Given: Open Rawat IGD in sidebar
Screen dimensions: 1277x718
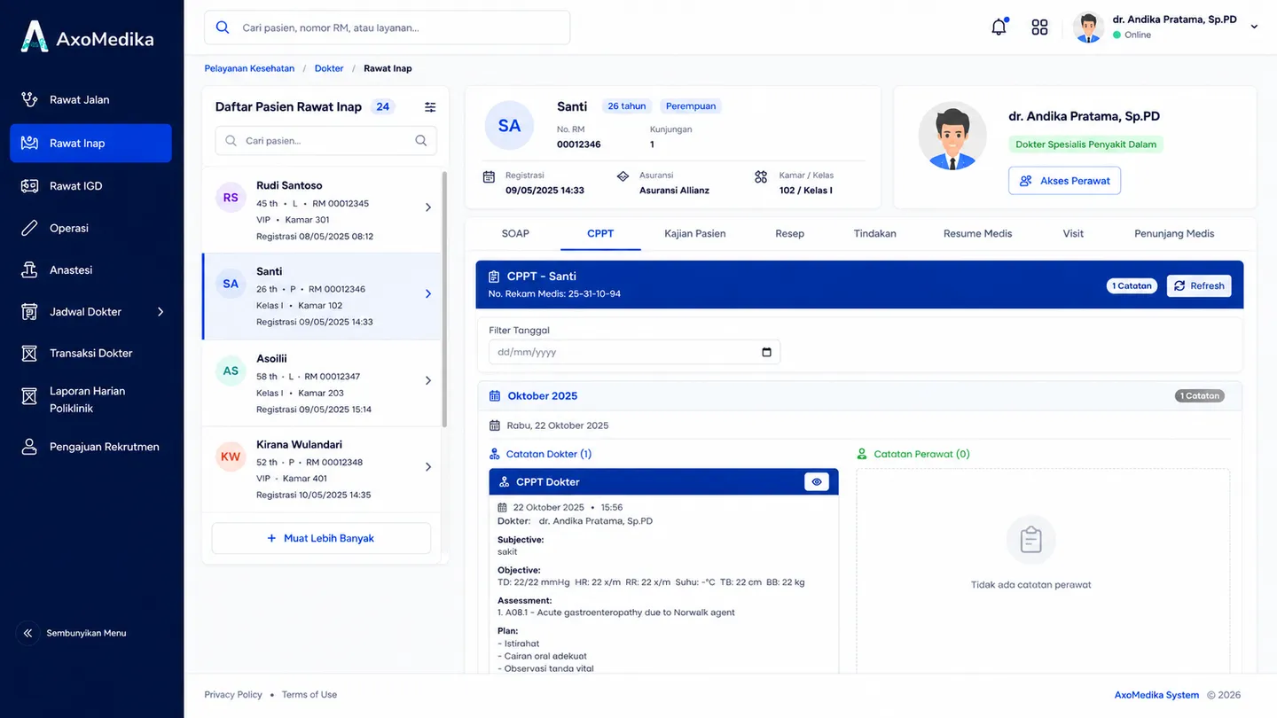Looking at the screenshot, I should [x=90, y=186].
